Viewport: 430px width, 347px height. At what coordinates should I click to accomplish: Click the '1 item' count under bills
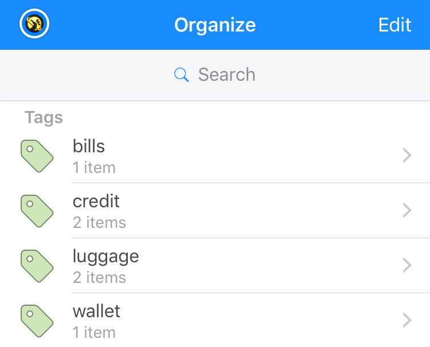click(x=94, y=167)
